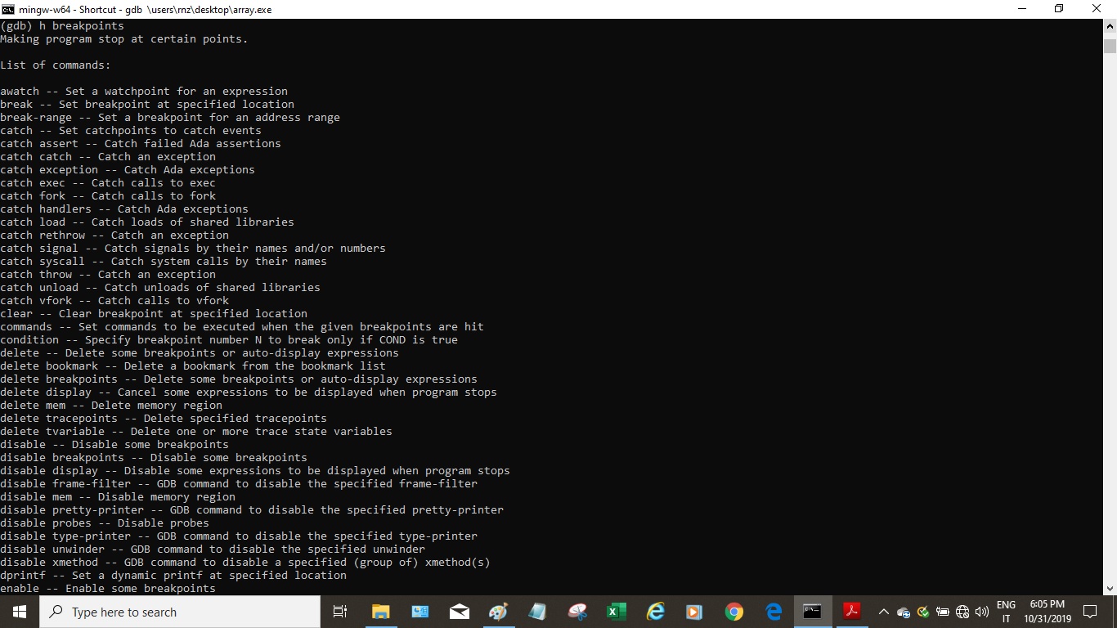Open the Windows Start menu
The height and width of the screenshot is (628, 1117).
point(20,612)
